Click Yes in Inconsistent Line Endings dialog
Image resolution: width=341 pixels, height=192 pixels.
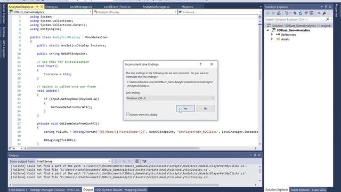coord(185,108)
